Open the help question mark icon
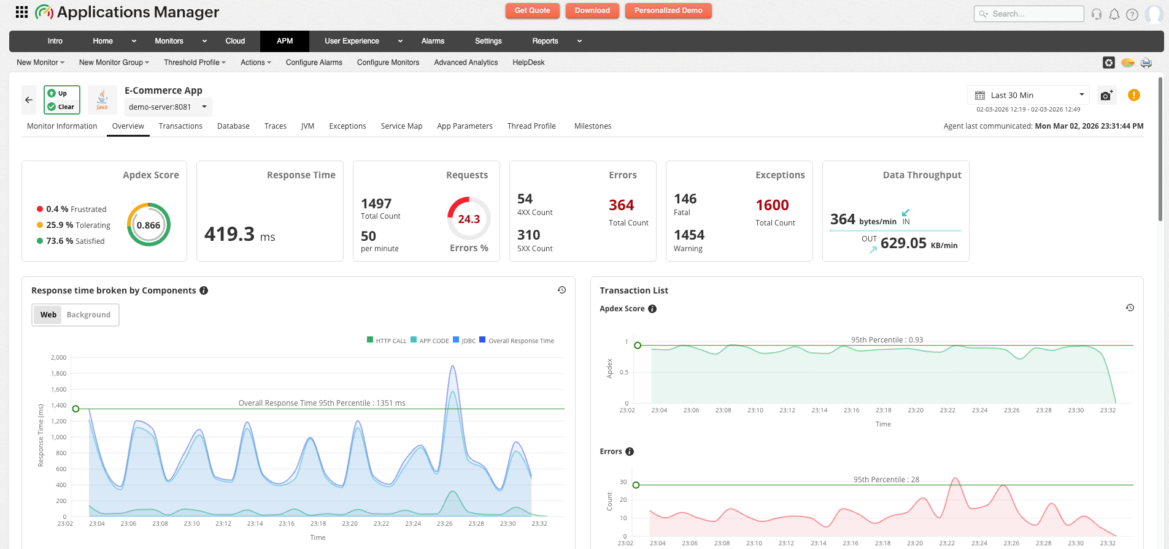This screenshot has height=549, width=1169. [x=1132, y=14]
